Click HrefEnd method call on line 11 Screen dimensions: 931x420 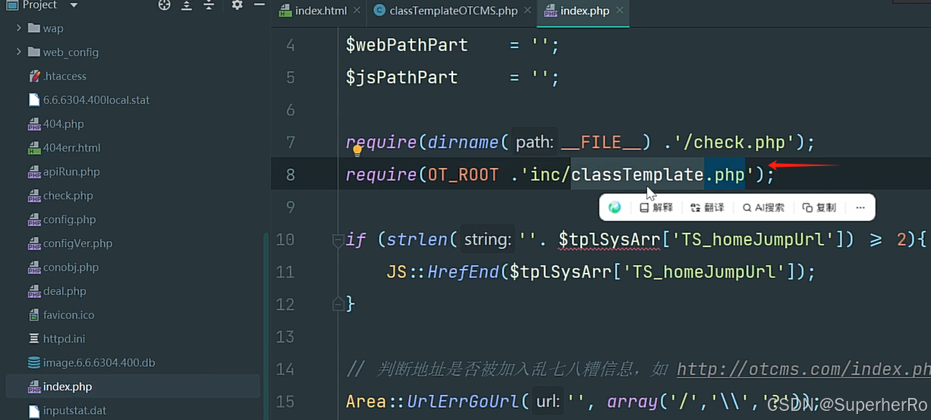(x=463, y=271)
